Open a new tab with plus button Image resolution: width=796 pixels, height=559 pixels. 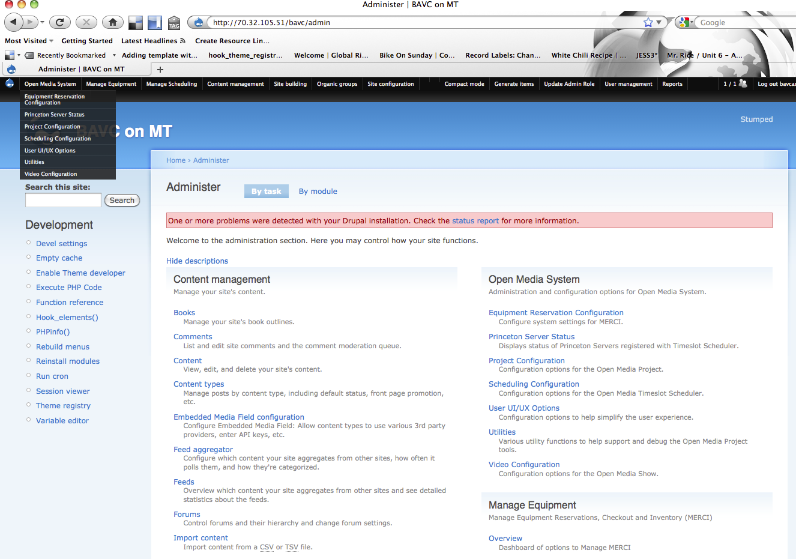(x=160, y=69)
